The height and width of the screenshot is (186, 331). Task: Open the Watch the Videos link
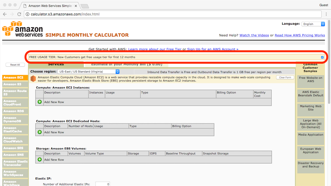[254, 35]
